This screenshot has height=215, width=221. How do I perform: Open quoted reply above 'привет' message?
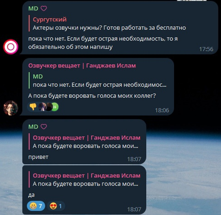tap(84, 142)
